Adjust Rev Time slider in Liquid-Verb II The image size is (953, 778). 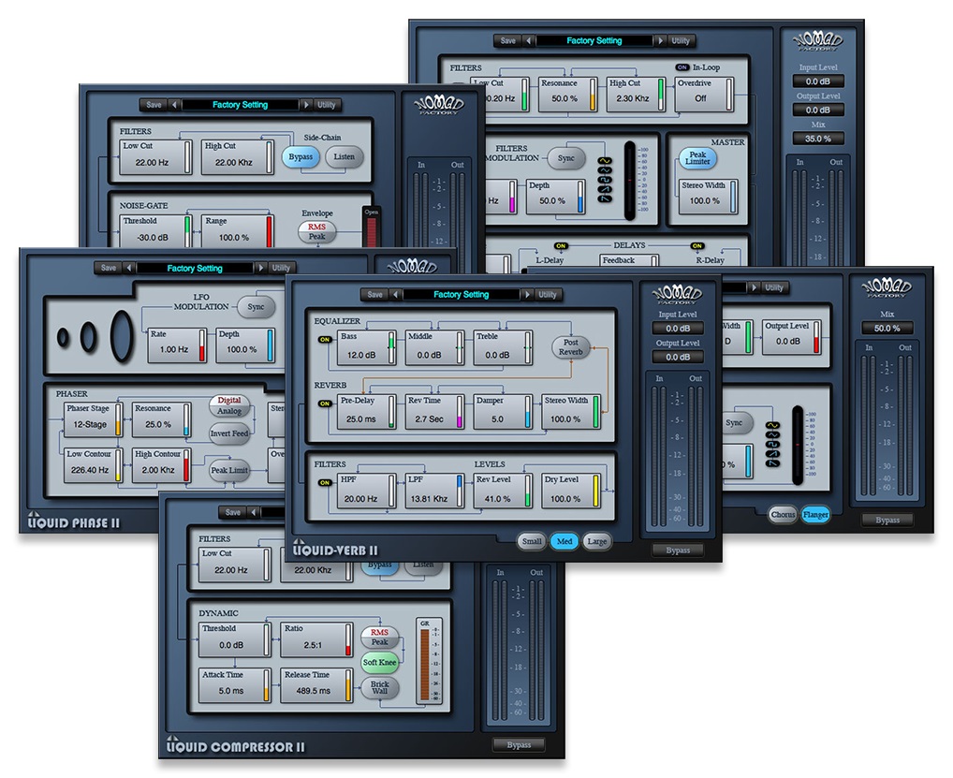[x=460, y=412]
